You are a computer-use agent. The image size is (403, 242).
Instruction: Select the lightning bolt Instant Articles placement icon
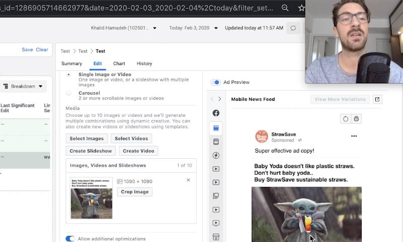pyautogui.click(x=216, y=155)
